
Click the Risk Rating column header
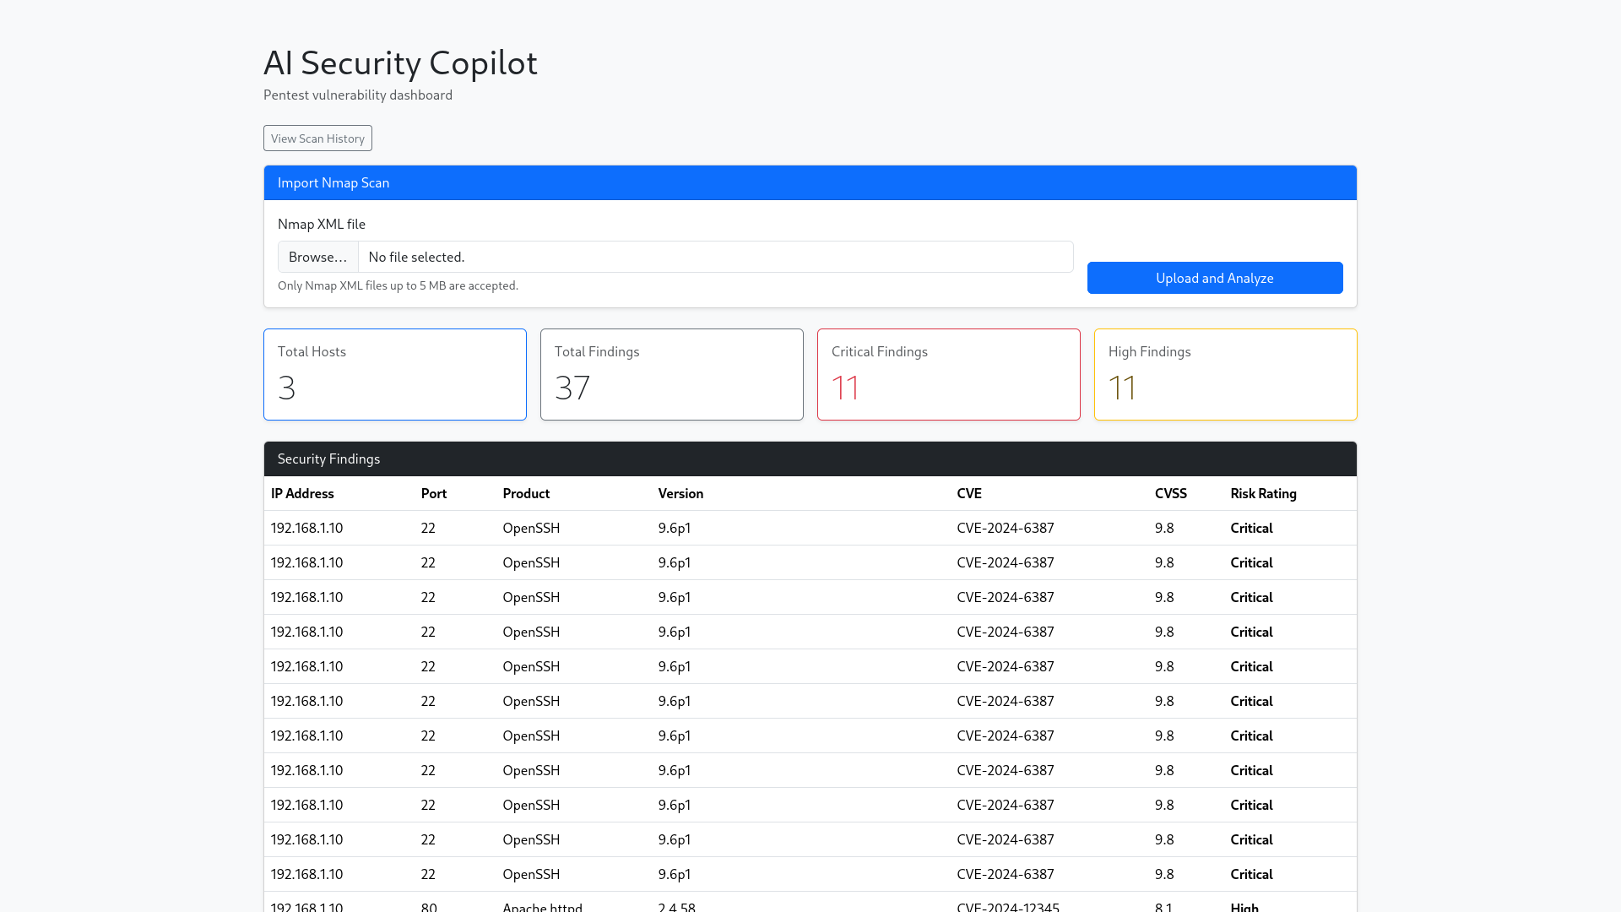coord(1263,493)
